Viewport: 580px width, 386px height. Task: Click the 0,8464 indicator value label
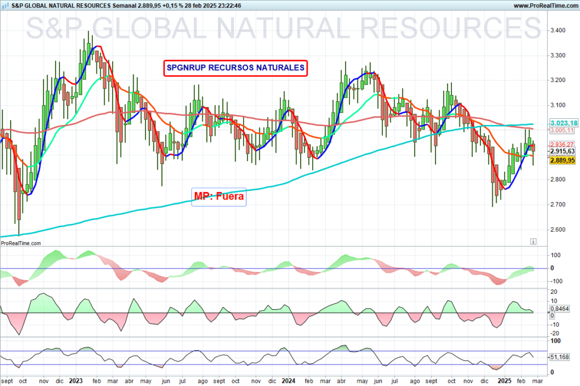tap(560, 309)
